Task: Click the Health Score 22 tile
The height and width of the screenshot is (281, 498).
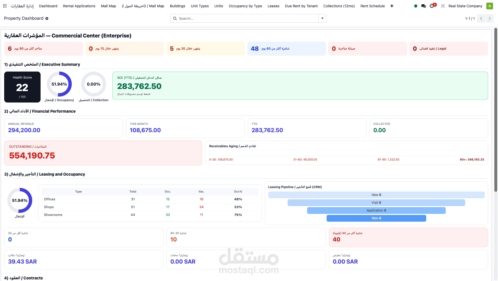Action: [x=22, y=87]
